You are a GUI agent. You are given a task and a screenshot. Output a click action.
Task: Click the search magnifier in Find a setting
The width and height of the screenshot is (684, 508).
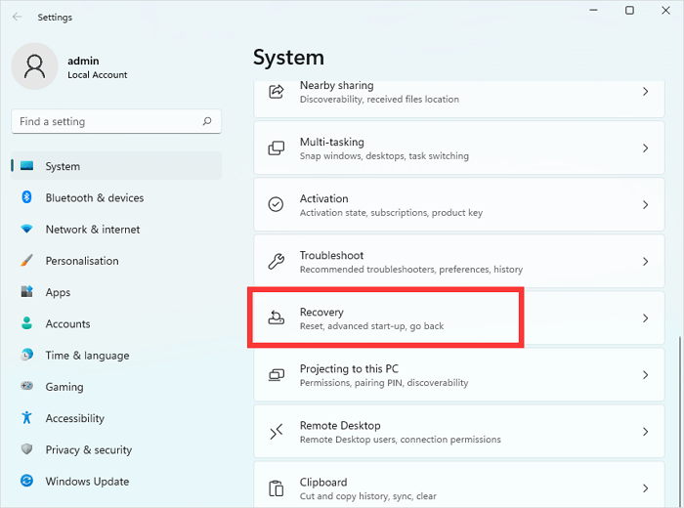pyautogui.click(x=207, y=122)
